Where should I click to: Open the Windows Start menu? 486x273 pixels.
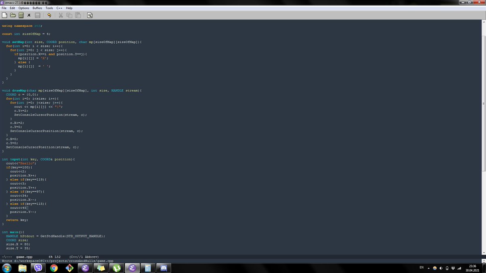click(x=8, y=268)
